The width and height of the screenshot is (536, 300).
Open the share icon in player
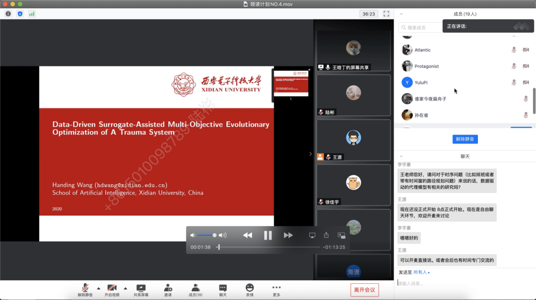(x=327, y=235)
